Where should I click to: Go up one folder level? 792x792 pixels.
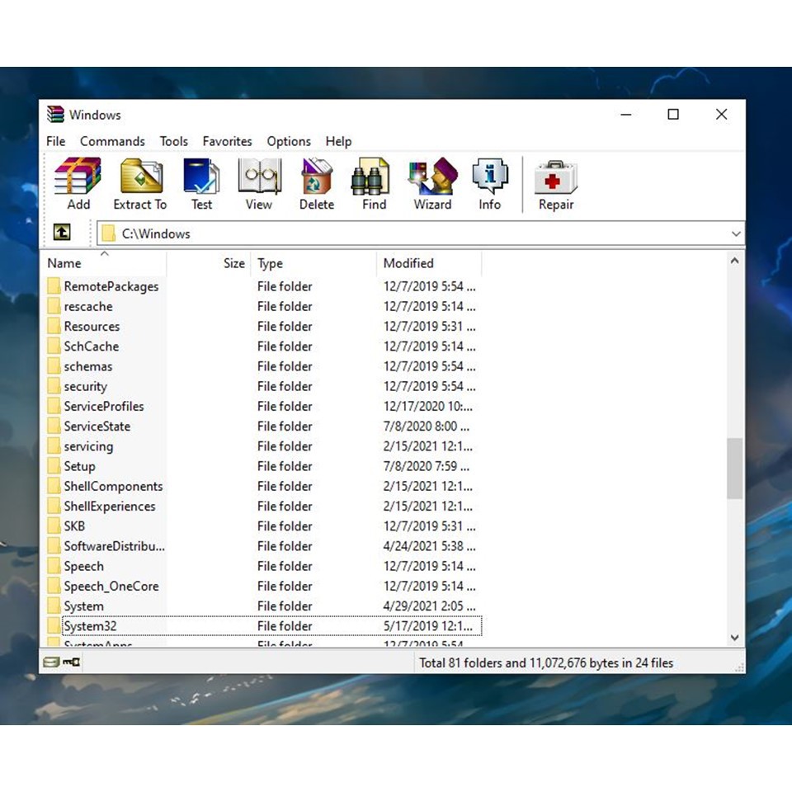point(62,233)
